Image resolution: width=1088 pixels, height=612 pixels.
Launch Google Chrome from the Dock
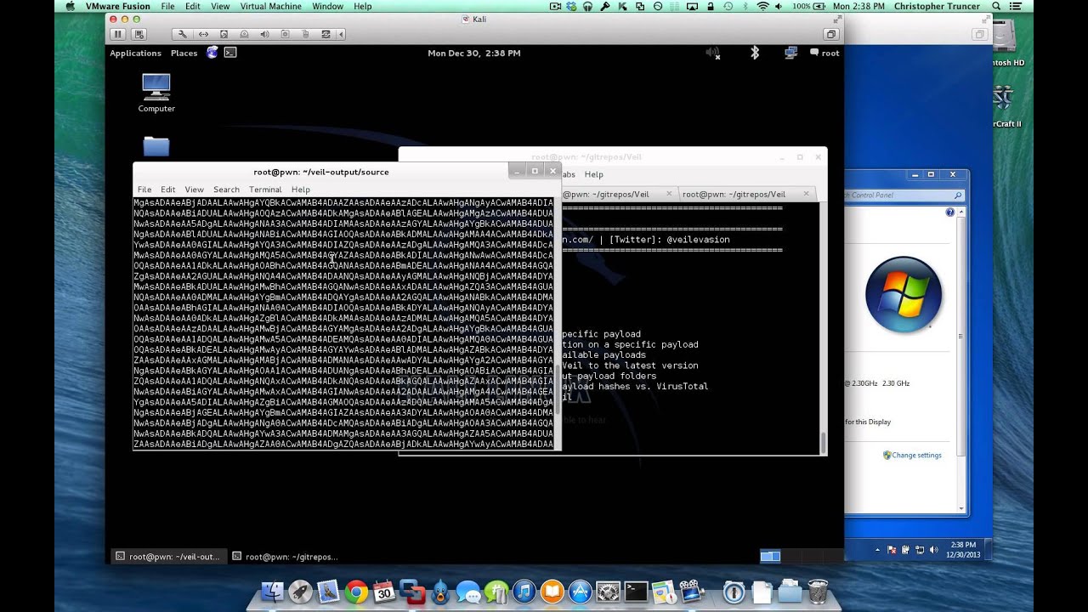[x=356, y=591]
